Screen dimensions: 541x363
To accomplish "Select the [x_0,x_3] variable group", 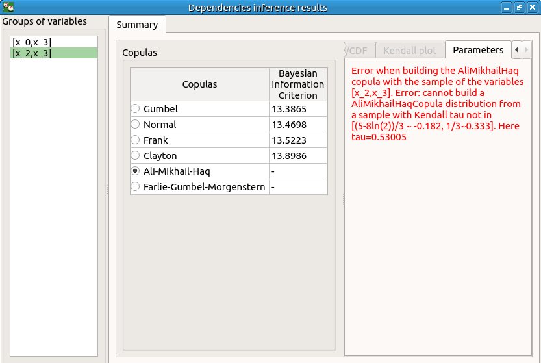I will 32,42.
